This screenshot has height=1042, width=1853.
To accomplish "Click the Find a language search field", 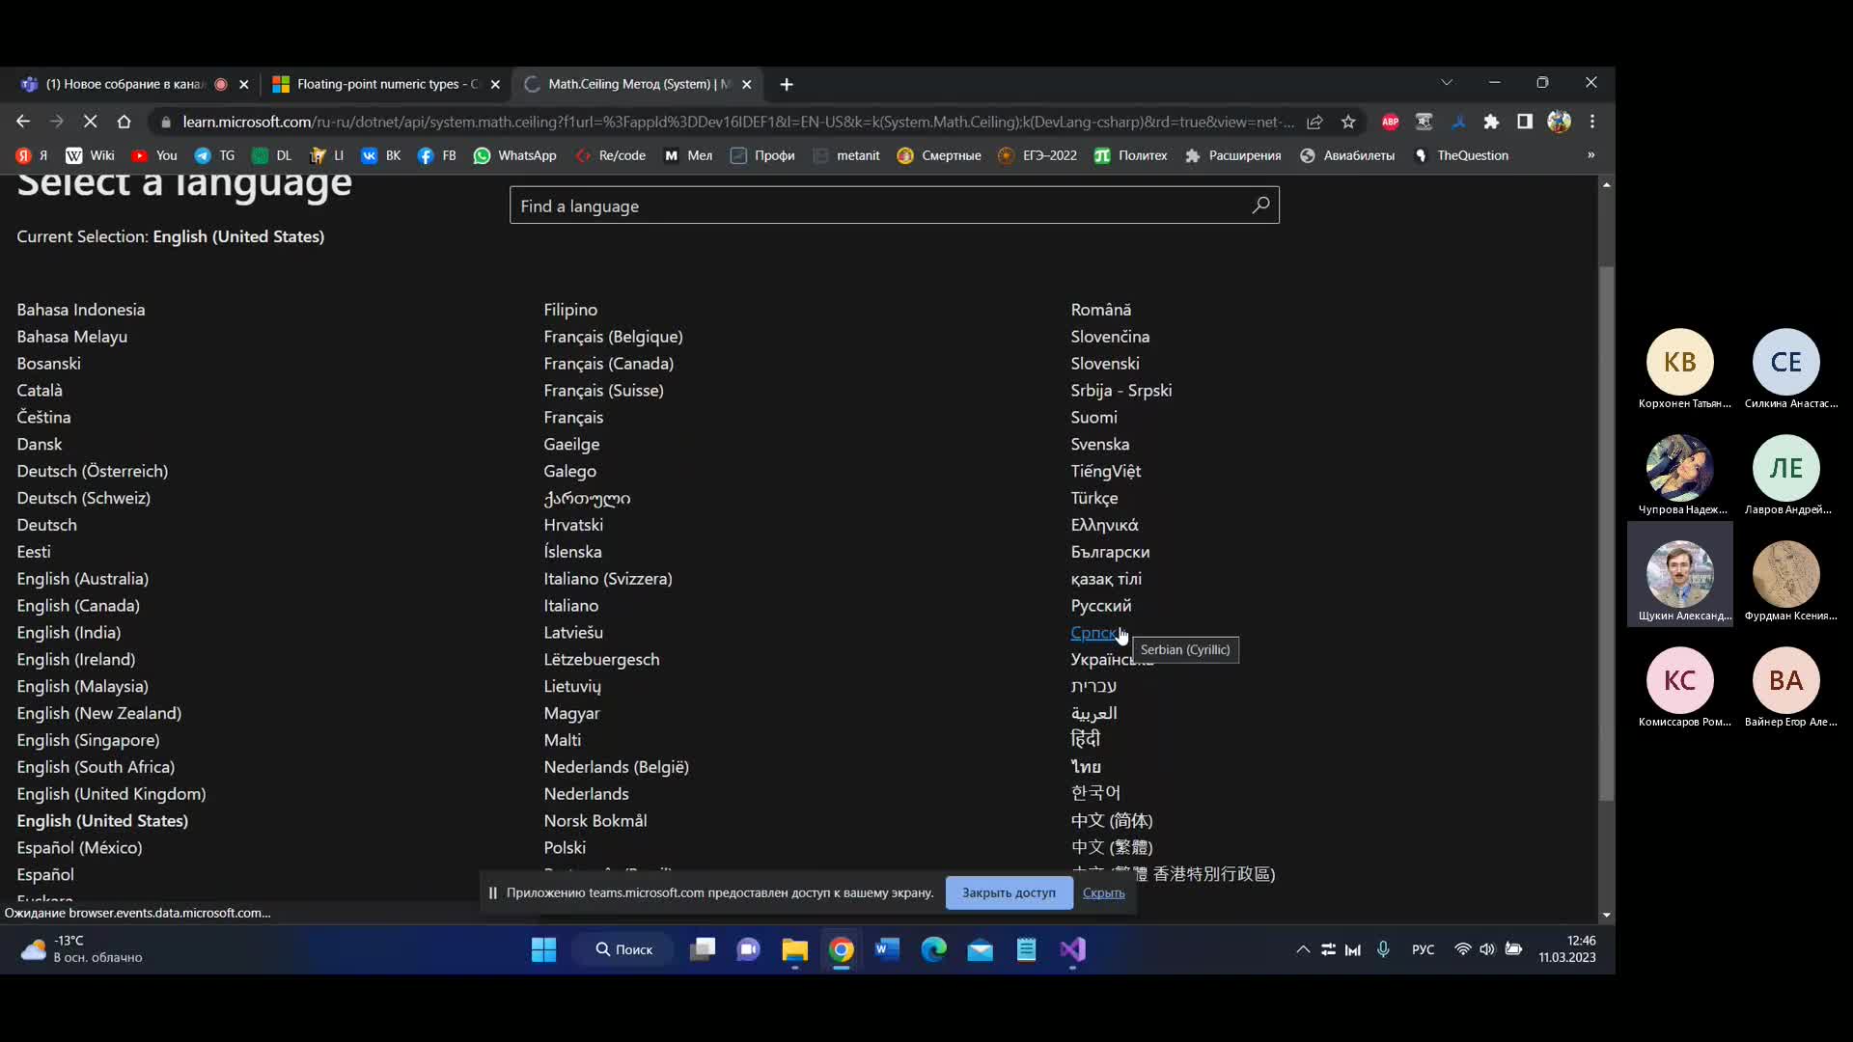I will tap(894, 206).
